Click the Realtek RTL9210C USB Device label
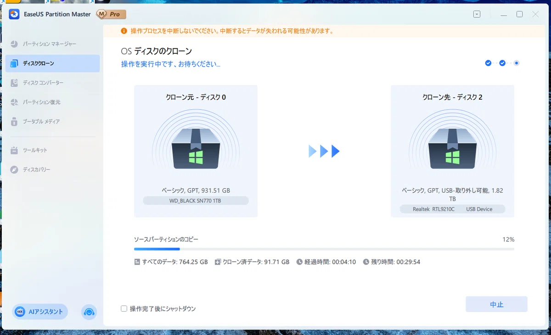551x335 pixels. tap(452, 209)
